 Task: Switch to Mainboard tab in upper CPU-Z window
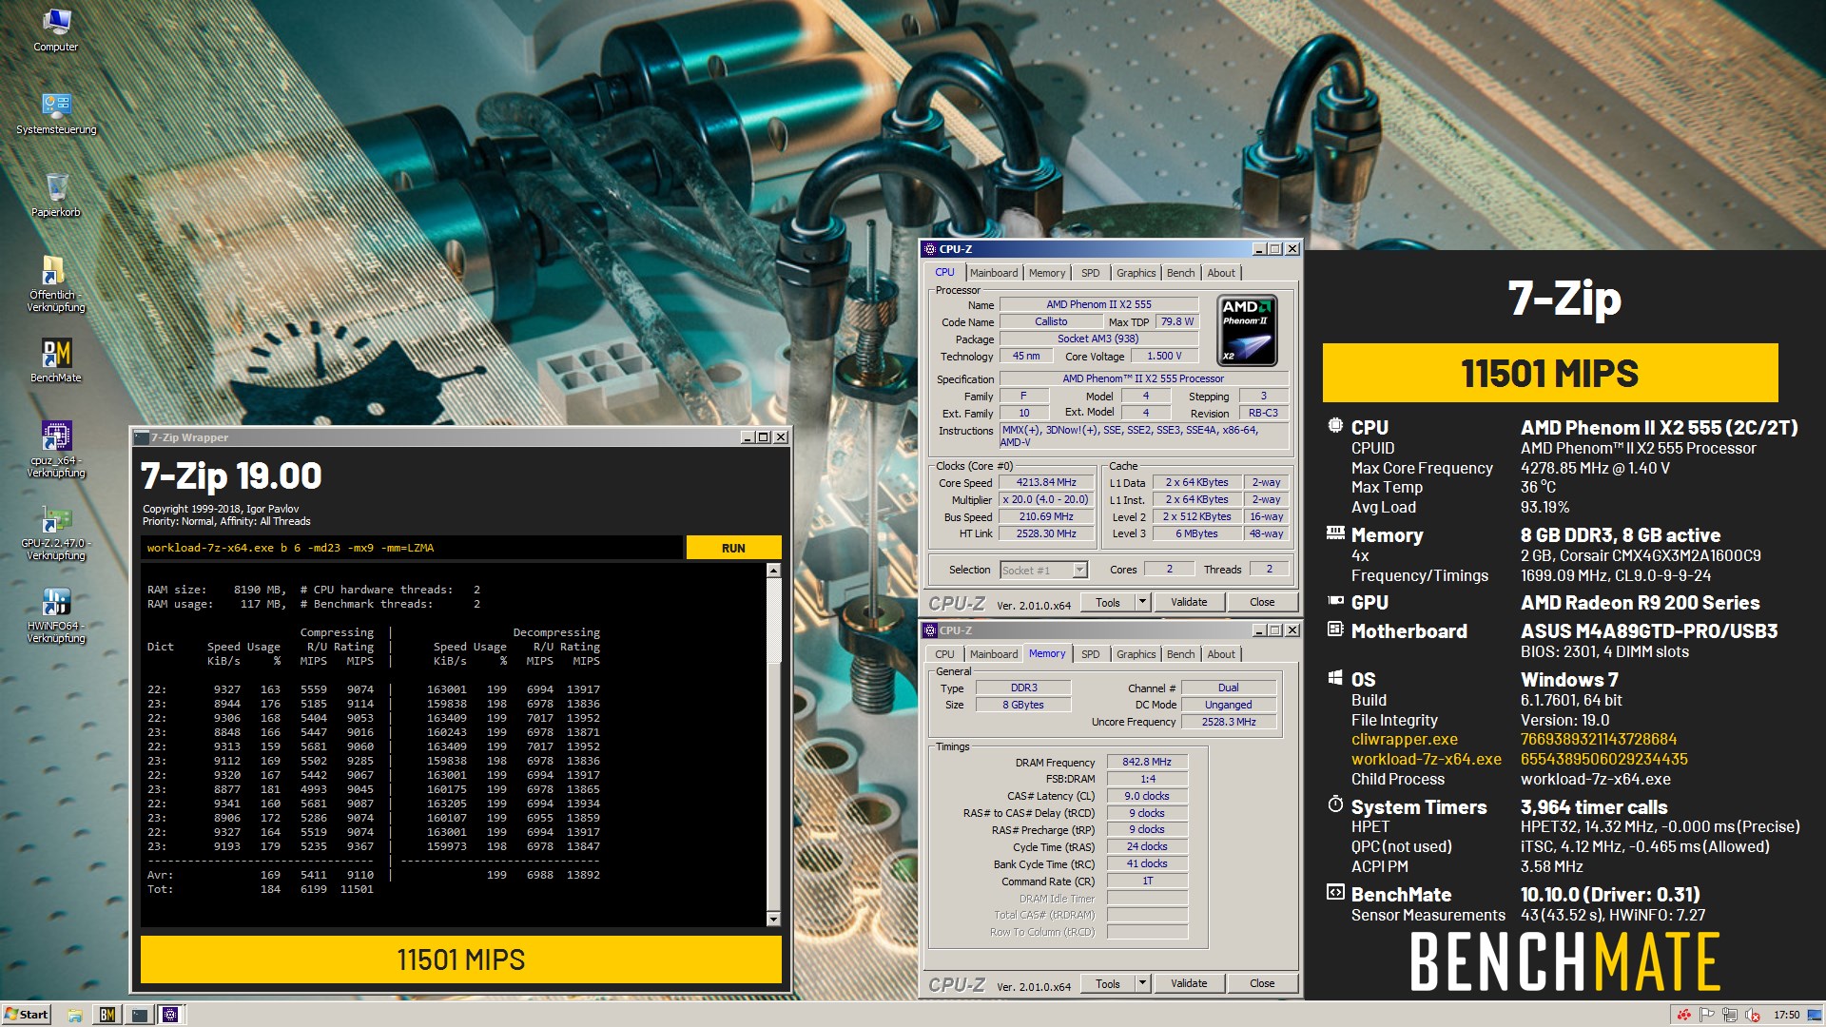[x=994, y=273]
